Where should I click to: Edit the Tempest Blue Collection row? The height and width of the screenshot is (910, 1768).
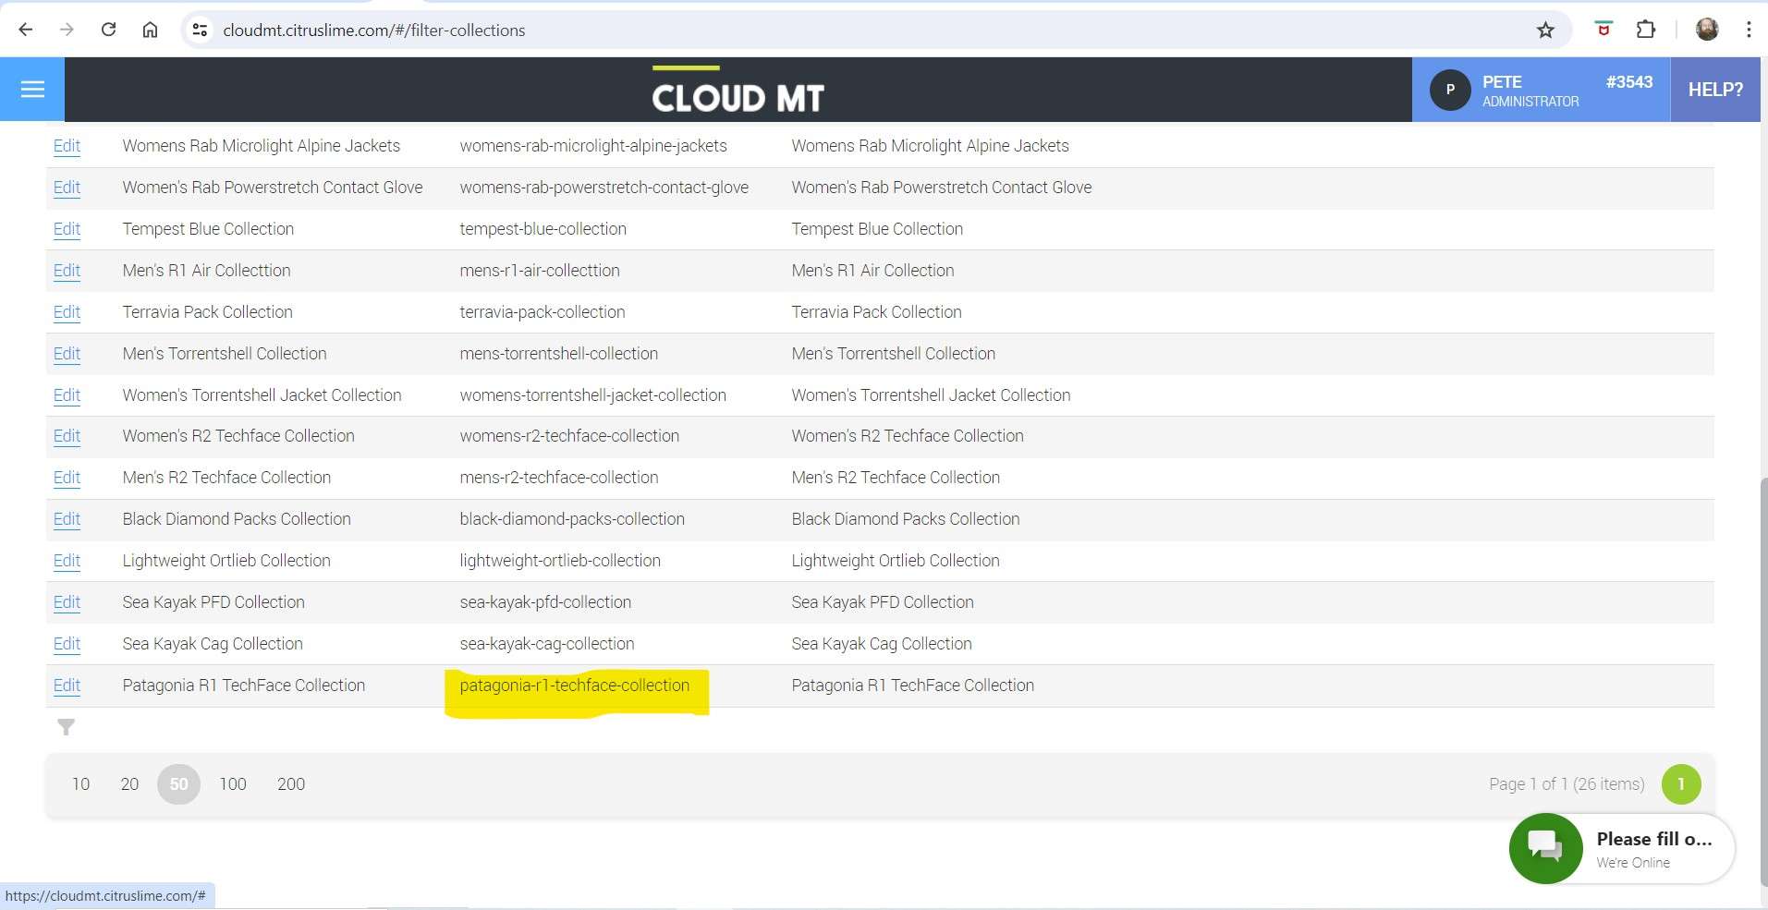coord(67,229)
